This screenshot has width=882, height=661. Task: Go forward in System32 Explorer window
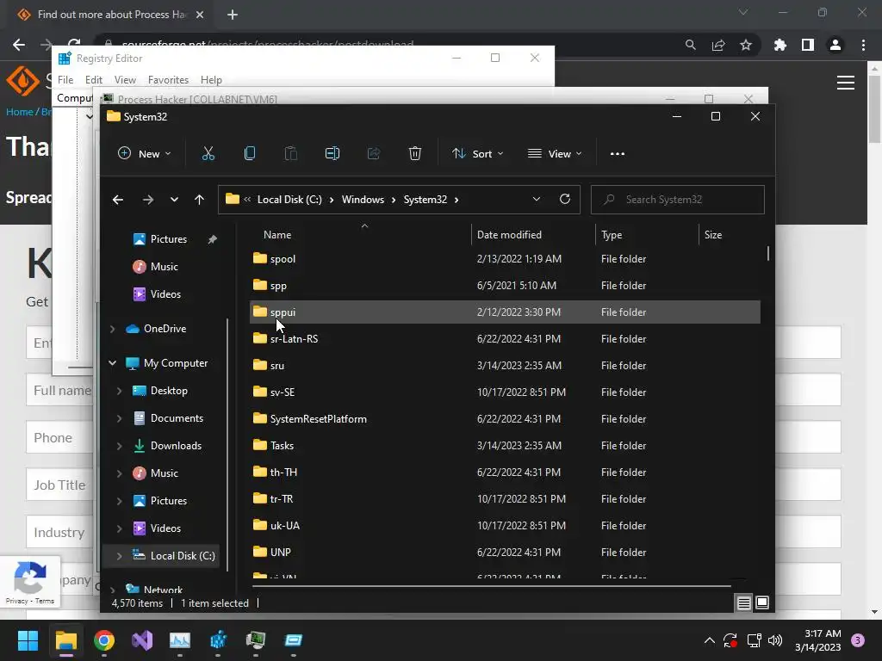148,200
